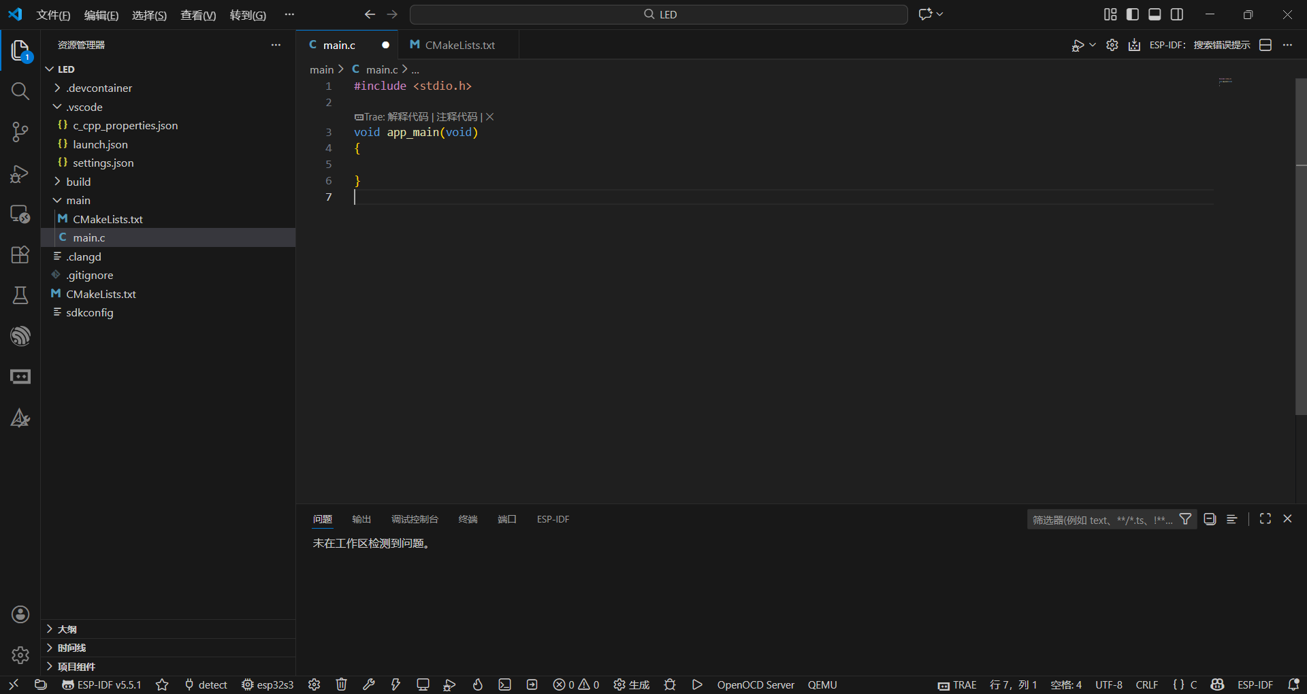Open the Testing flask view
Image resolution: width=1307 pixels, height=694 pixels.
point(20,295)
